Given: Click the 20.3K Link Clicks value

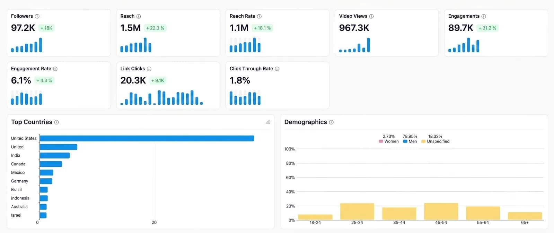Looking at the screenshot, I should coord(133,80).
